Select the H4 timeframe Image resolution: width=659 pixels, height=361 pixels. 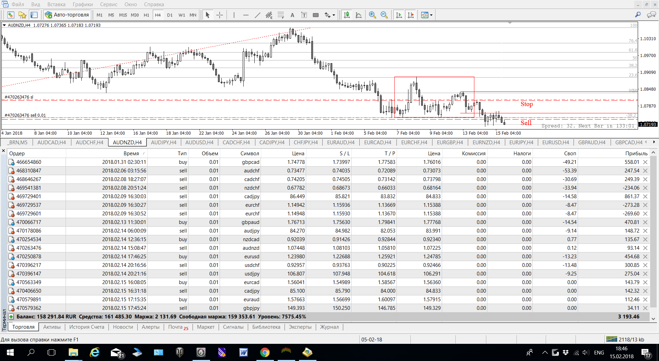(x=158, y=15)
